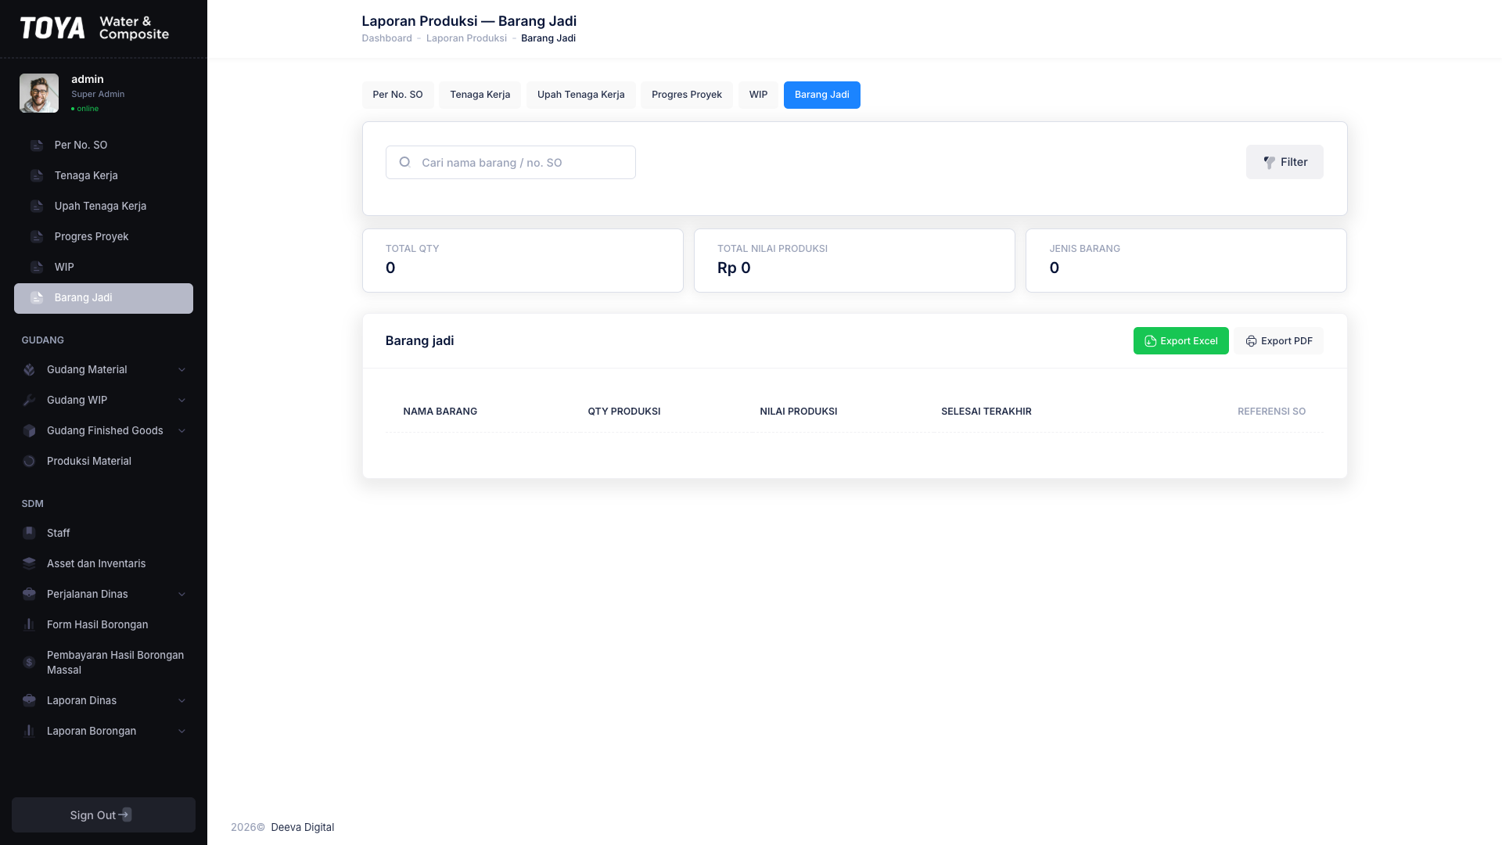Open Progres Proyek in sidebar

click(x=103, y=237)
